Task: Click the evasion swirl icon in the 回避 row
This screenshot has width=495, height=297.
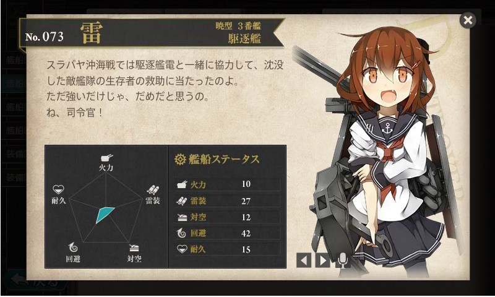Action: [x=181, y=233]
